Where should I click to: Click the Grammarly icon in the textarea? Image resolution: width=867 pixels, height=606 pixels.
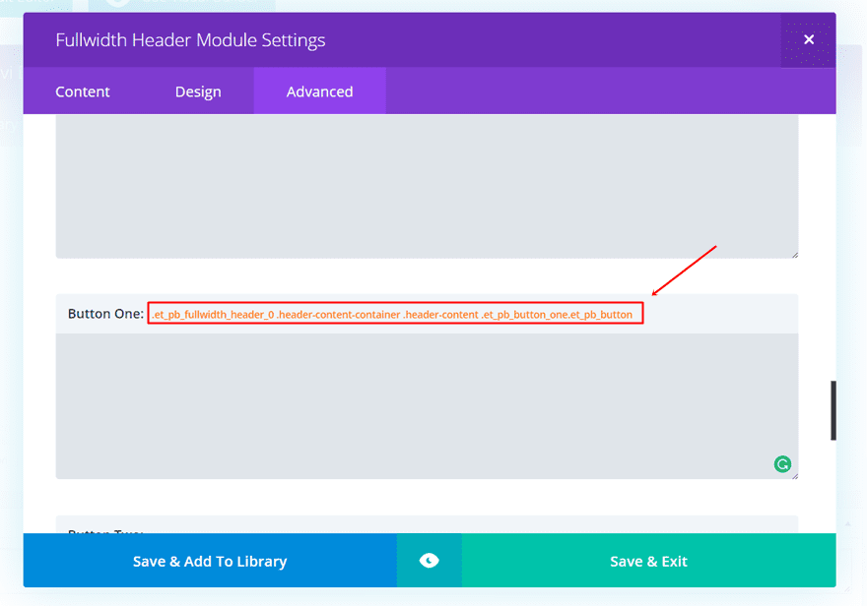point(782,464)
